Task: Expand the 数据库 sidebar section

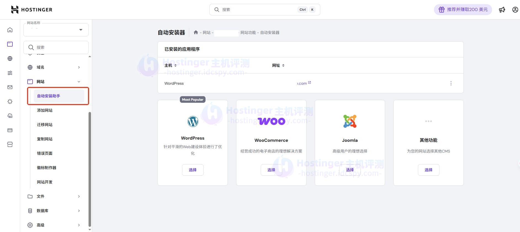Action: point(54,211)
